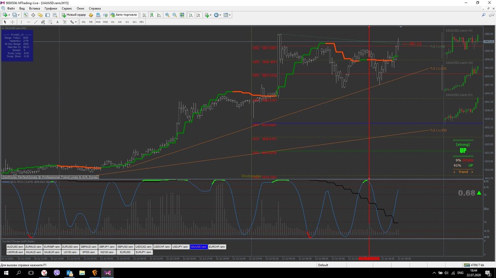Switch symbol to GBPJPY.rann

click(x=107, y=247)
